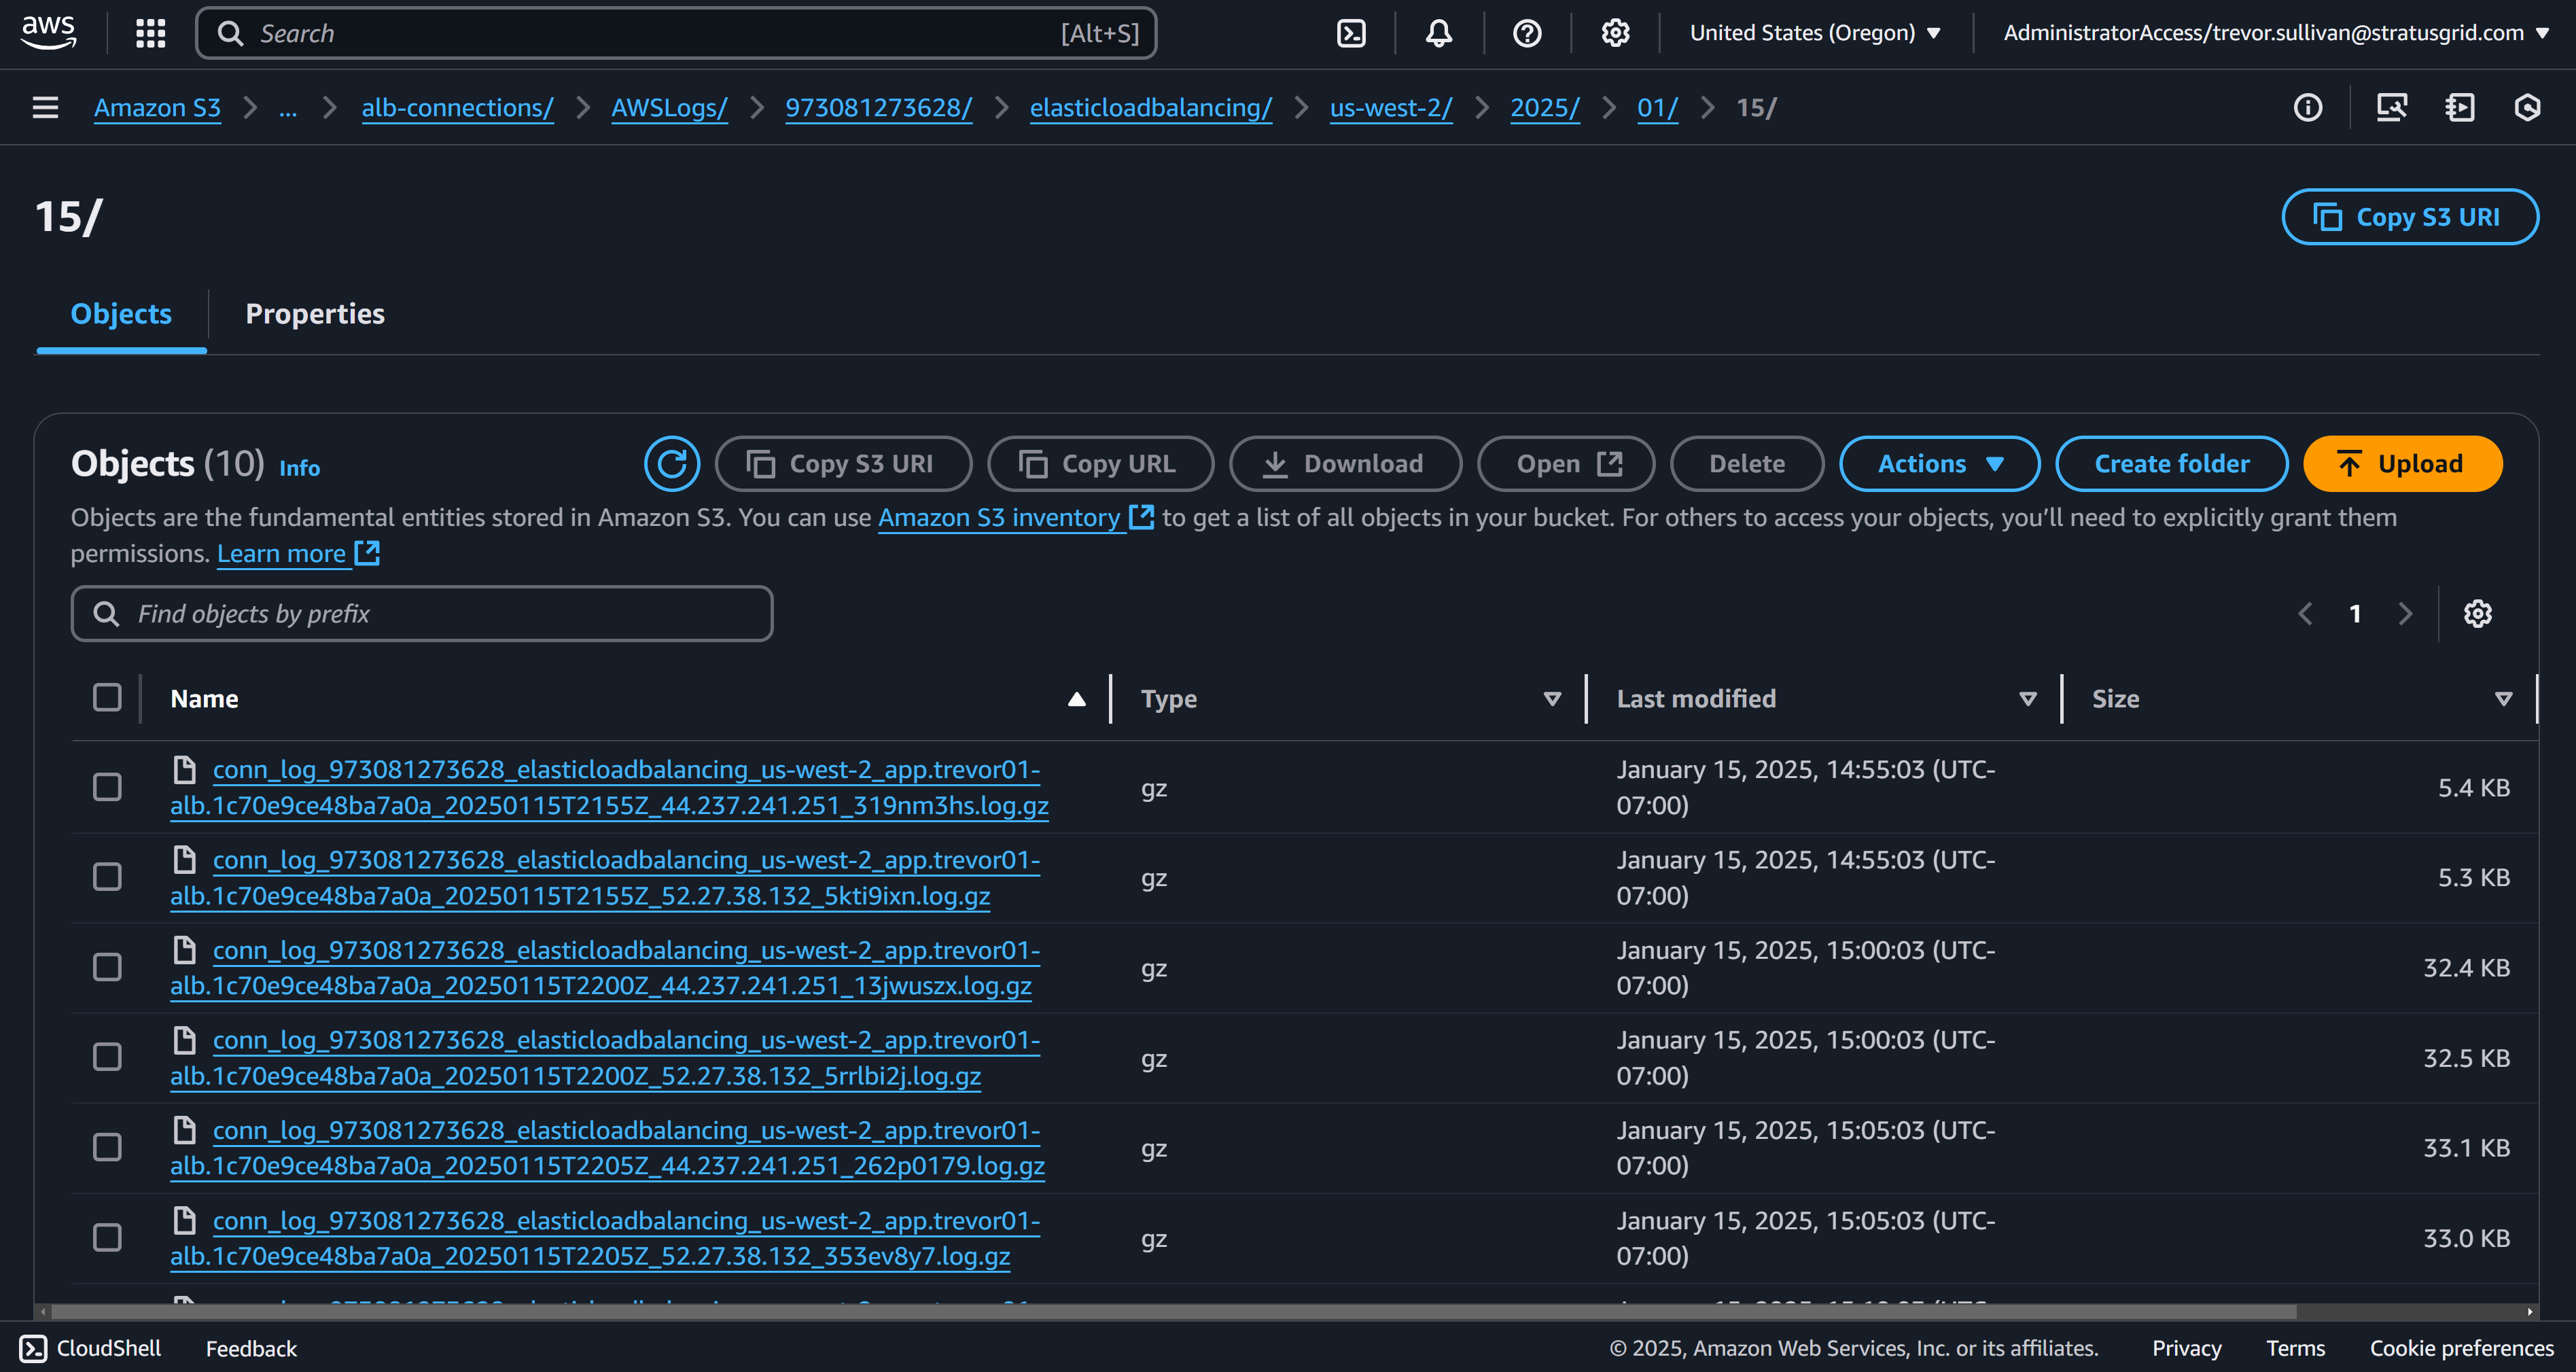Click external link icon beside Learn more

tap(367, 553)
